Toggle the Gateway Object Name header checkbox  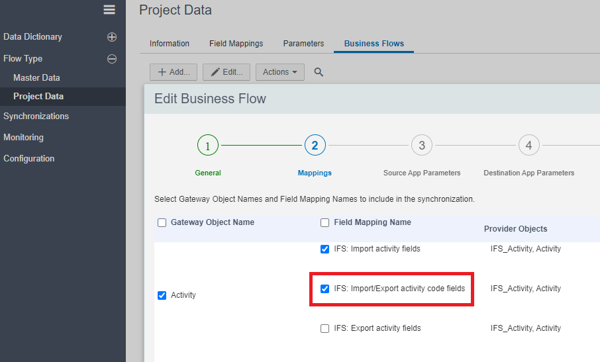[x=162, y=223]
